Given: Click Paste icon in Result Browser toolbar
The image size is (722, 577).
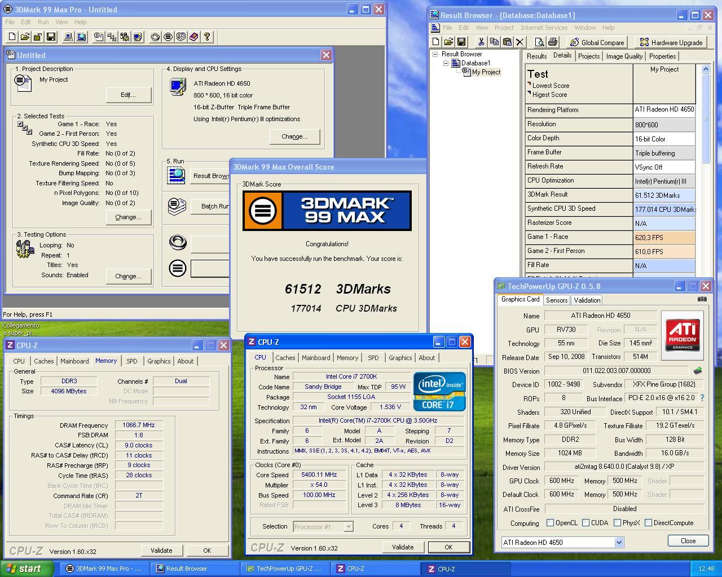Looking at the screenshot, I should tap(507, 42).
